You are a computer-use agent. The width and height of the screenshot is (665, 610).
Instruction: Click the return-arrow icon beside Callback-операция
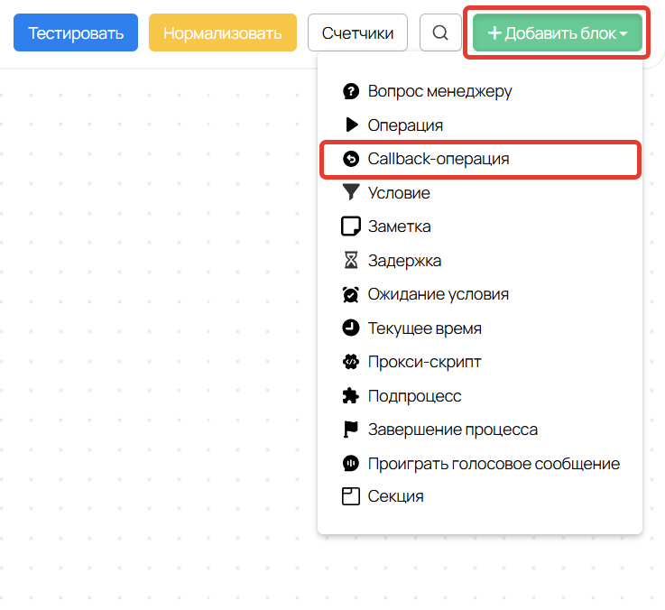(x=351, y=159)
